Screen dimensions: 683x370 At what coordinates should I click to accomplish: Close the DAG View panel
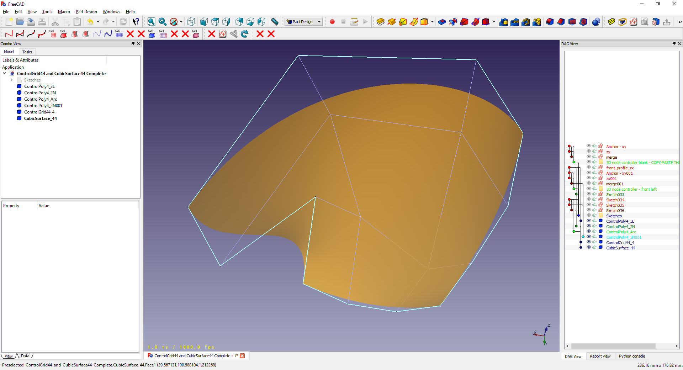pyautogui.click(x=679, y=44)
